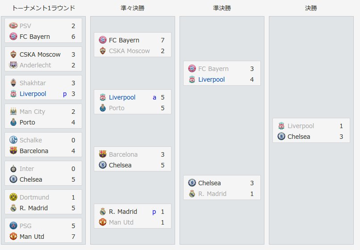The image size is (360, 250).
Task: Click the Dortmund BVB crest icon
Action: click(x=13, y=197)
